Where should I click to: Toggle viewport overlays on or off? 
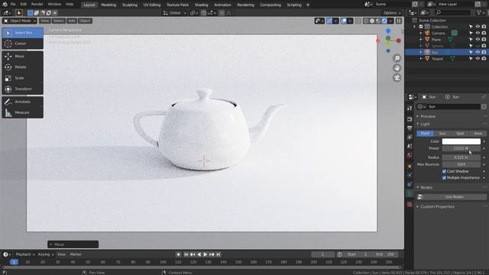tap(344, 21)
